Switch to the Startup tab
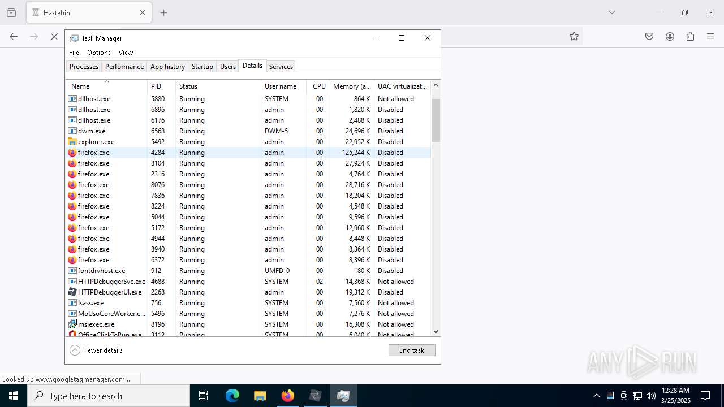The image size is (724, 407). coord(202,66)
